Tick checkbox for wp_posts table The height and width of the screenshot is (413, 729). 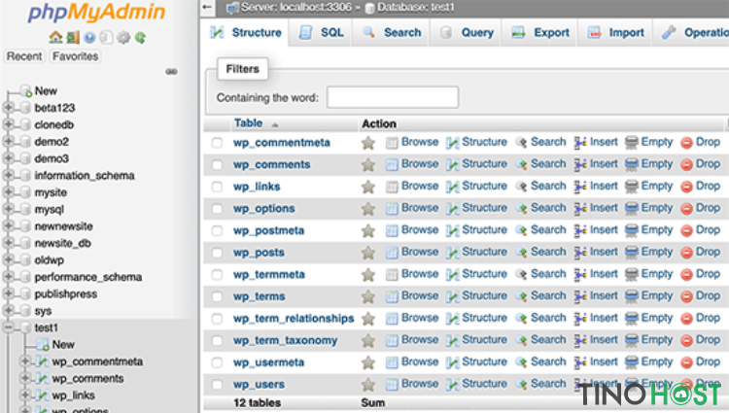pyautogui.click(x=217, y=253)
